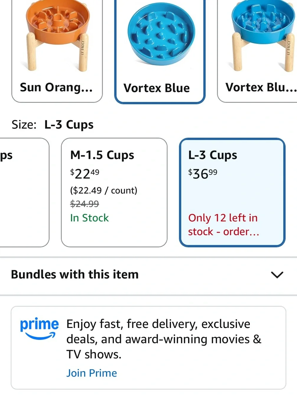Screen dimensions: 297x396
Task: Click the green In Stock text
Action: [89, 218]
